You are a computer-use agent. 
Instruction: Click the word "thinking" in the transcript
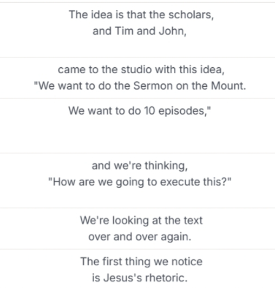(166, 165)
